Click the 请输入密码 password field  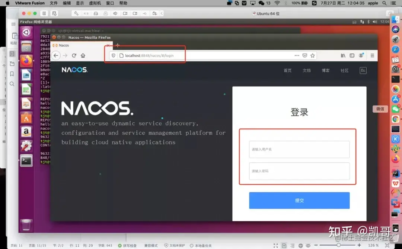(x=299, y=171)
